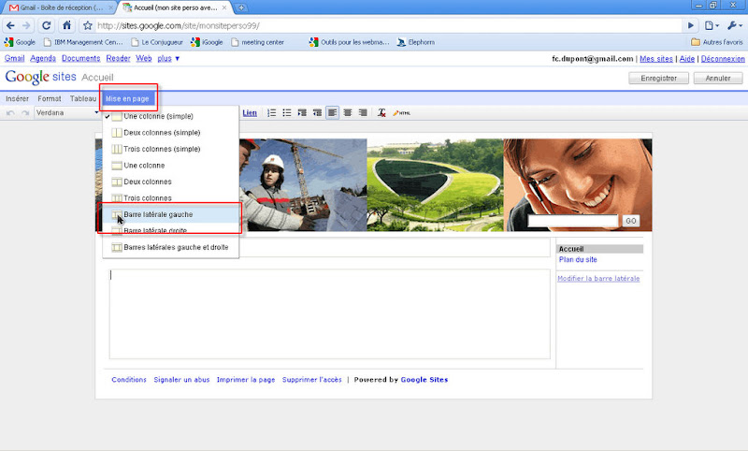This screenshot has width=748, height=451.
Task: Insert a numbered list
Action: (x=271, y=113)
